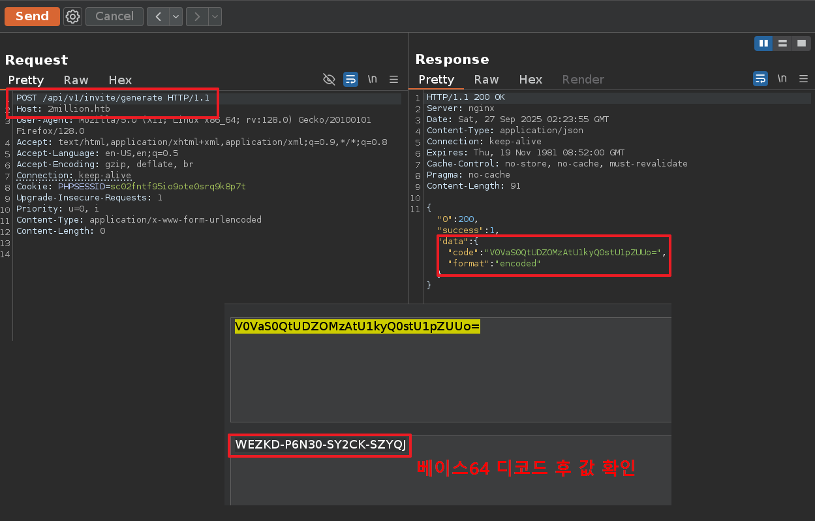Switch to side-by-side split layout
Viewport: 815px width, 521px height.
click(x=763, y=43)
